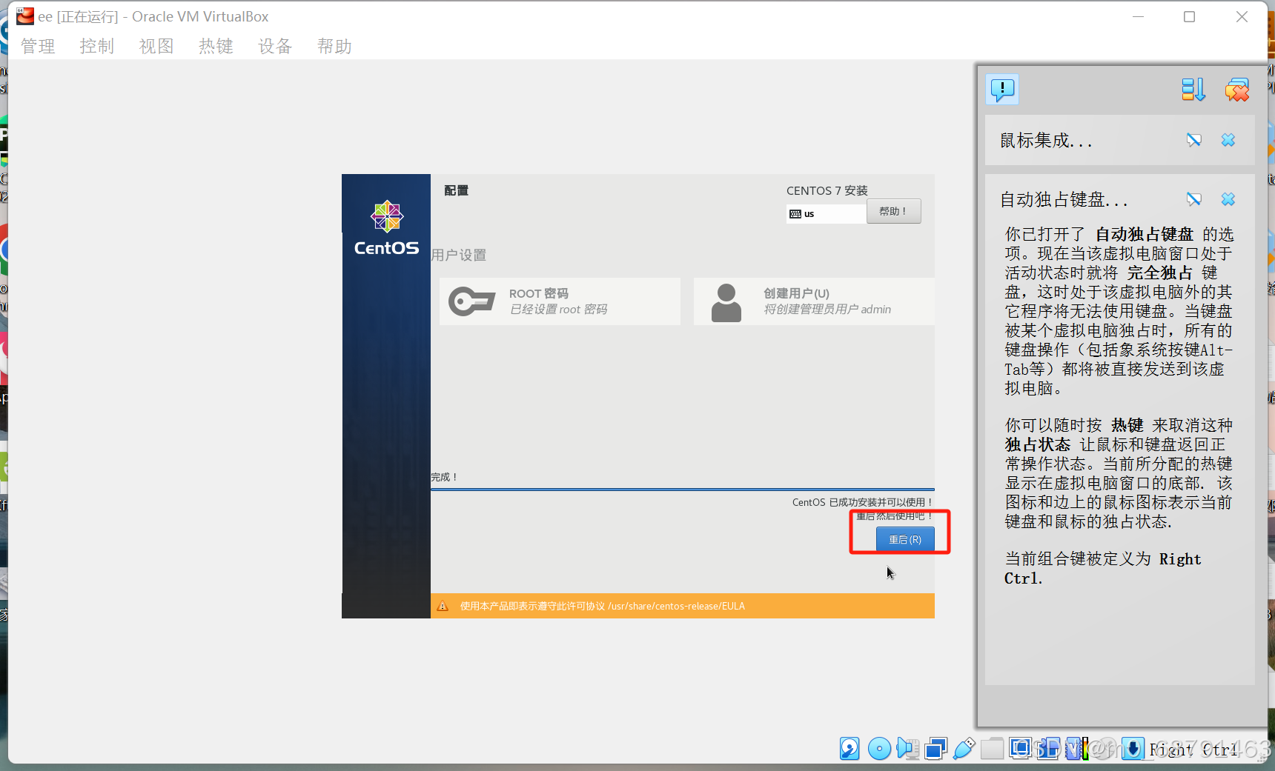Click the EULA notice text in orange bar
1275x771 pixels.
click(x=602, y=606)
